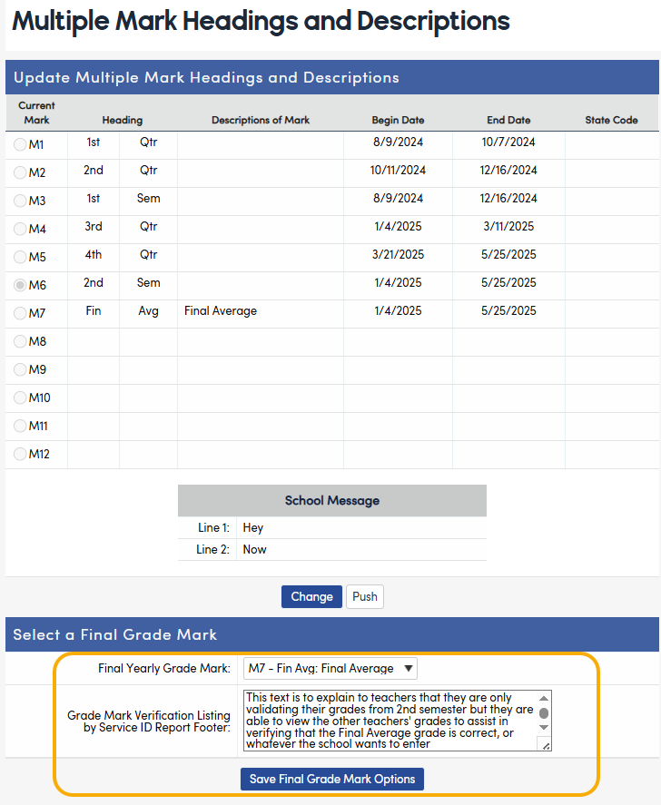Click the M5 begin date 3/21/2025

pos(398,255)
